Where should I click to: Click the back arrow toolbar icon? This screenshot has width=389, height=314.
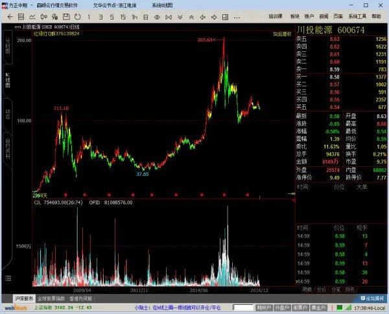pyautogui.click(x=10, y=17)
